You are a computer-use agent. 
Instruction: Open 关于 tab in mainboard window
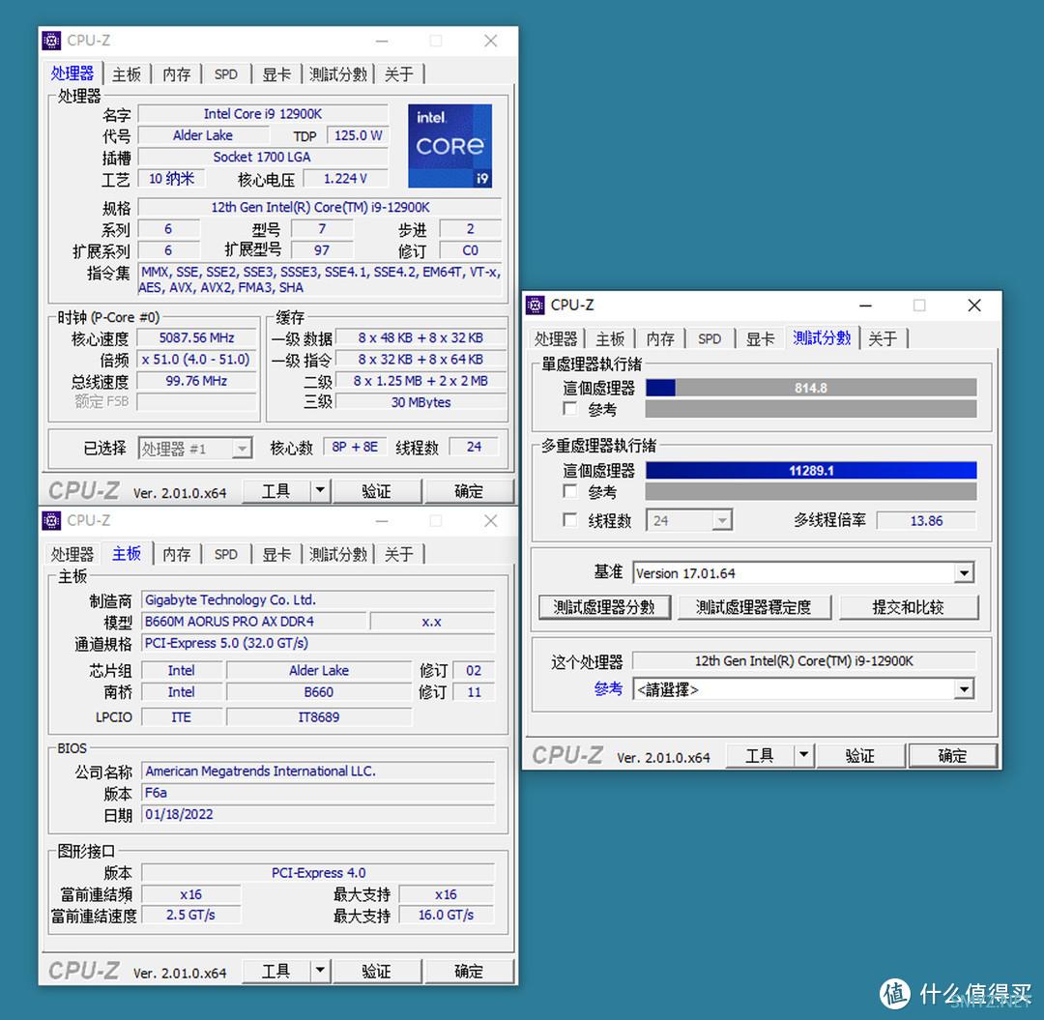coord(399,554)
